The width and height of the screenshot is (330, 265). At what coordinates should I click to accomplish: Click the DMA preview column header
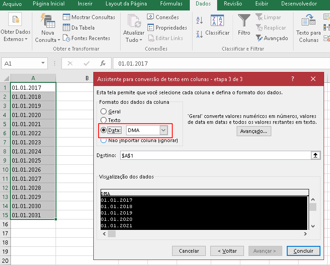(x=204, y=193)
